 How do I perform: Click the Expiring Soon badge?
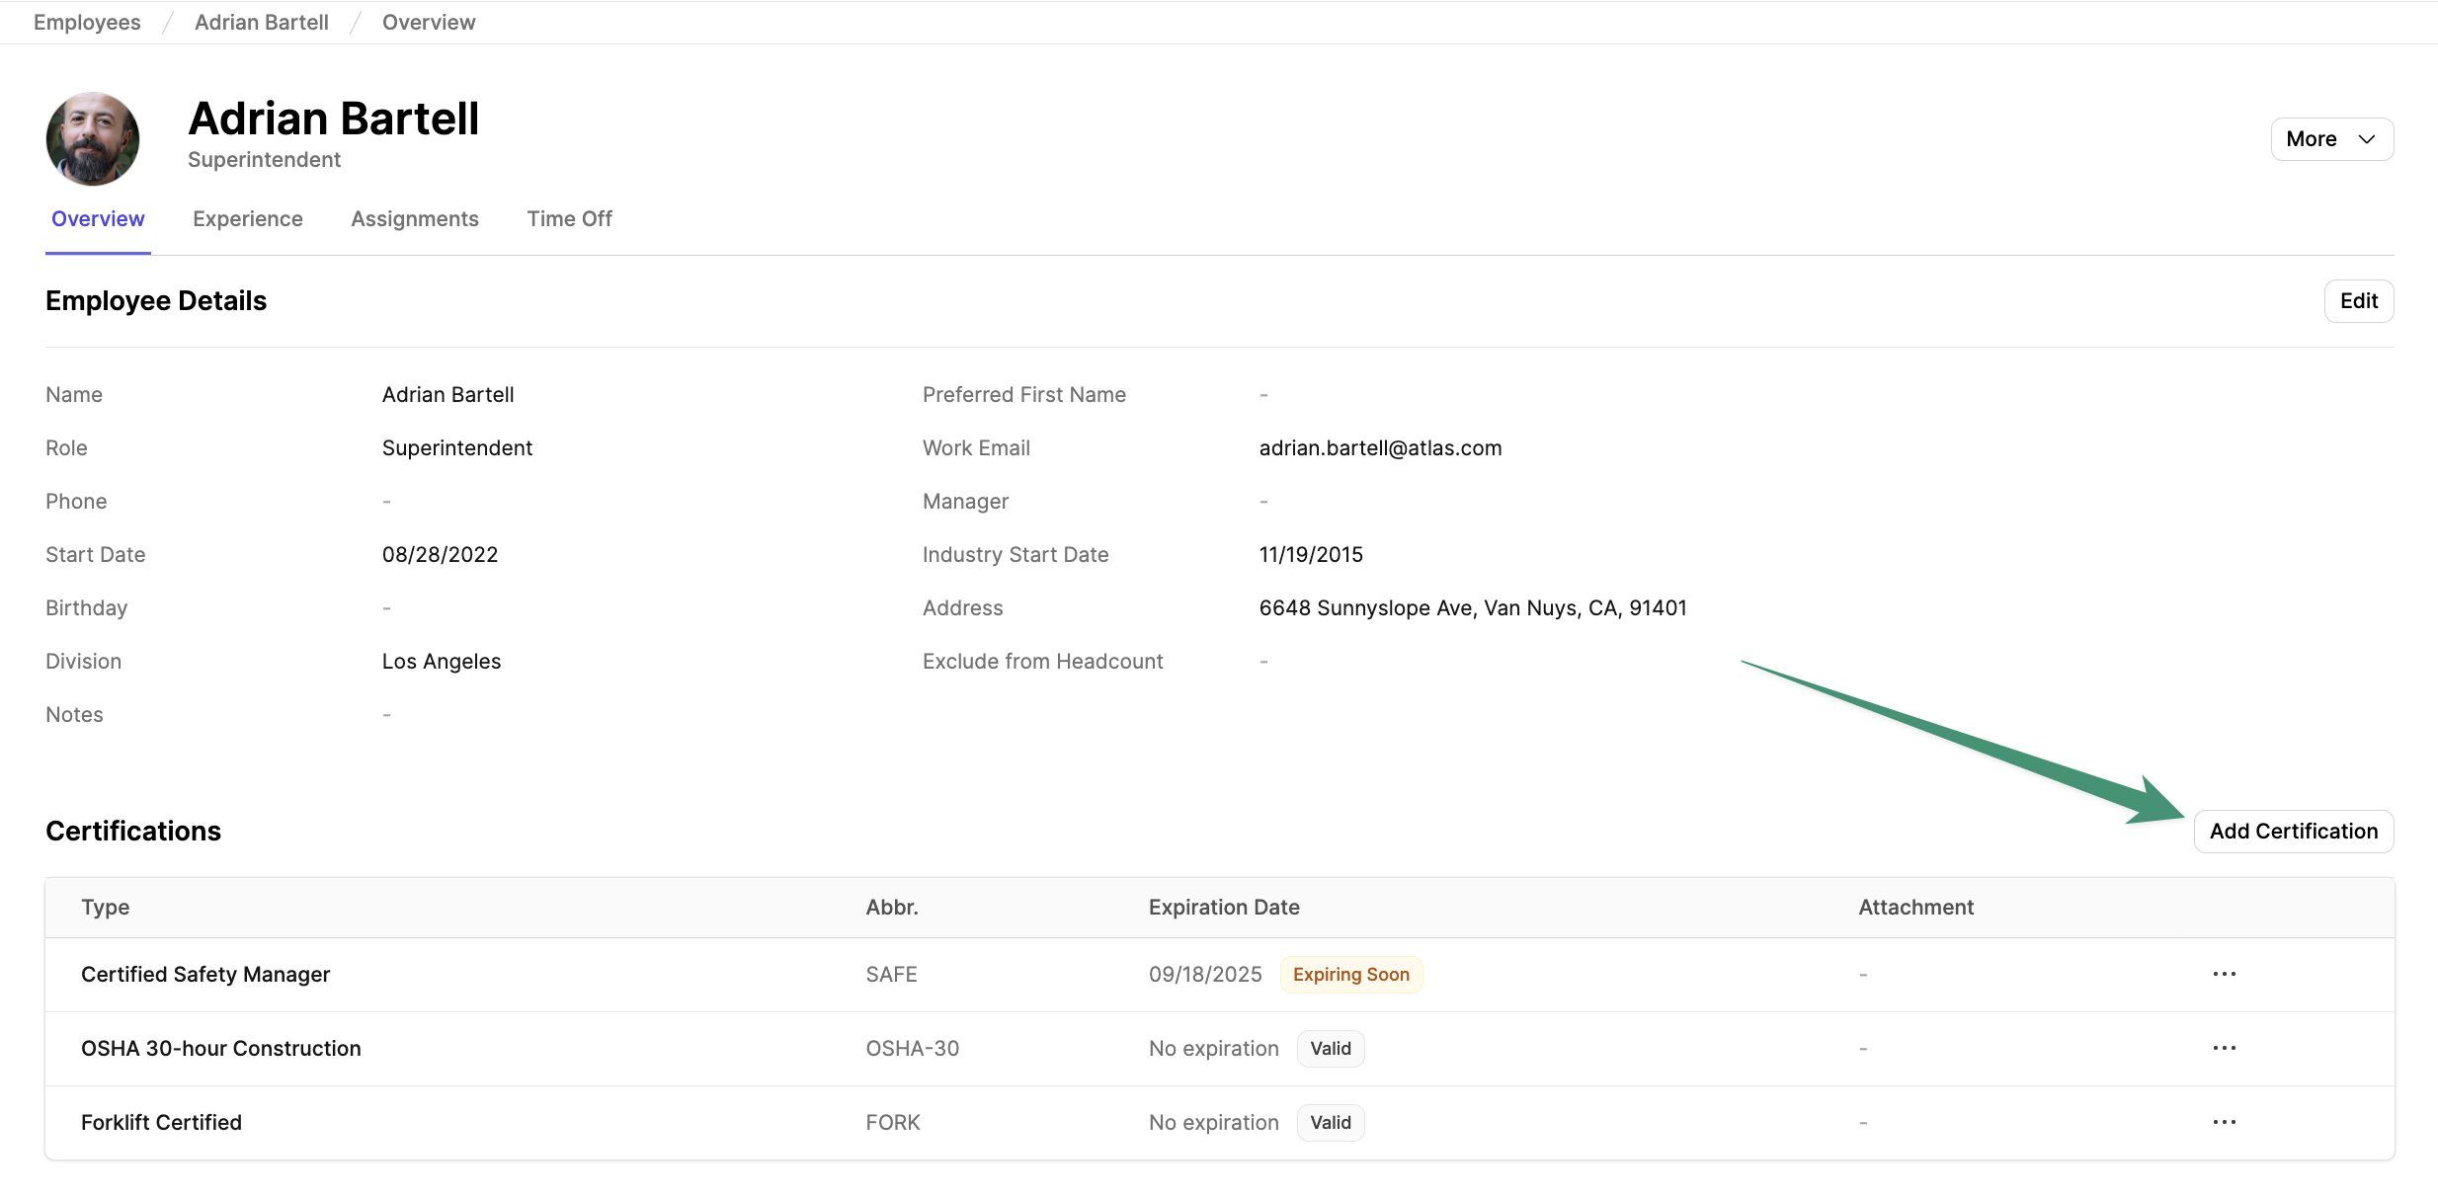pos(1350,975)
